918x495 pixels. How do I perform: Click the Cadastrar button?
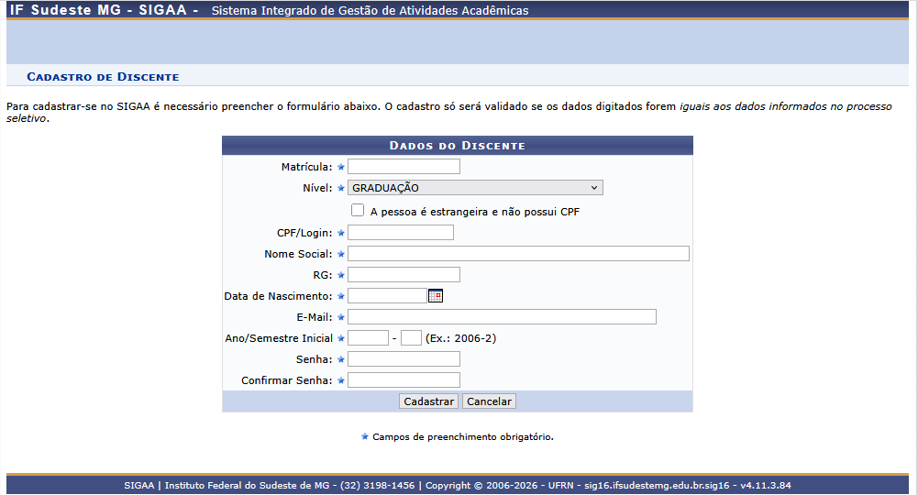coord(429,401)
